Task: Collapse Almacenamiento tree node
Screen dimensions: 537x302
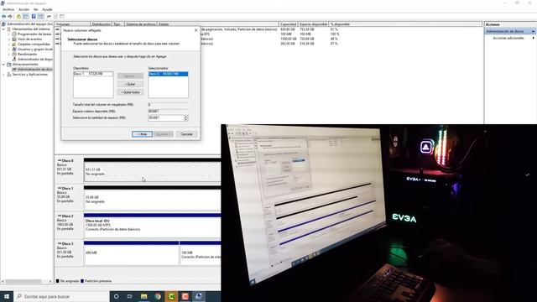Action: [x=3, y=65]
